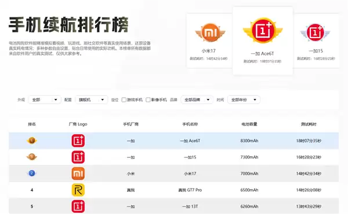Image resolution: width=348 pixels, height=214 pixels.
Task: Click the 18时07分35秒 cell in the table
Action: point(309,141)
